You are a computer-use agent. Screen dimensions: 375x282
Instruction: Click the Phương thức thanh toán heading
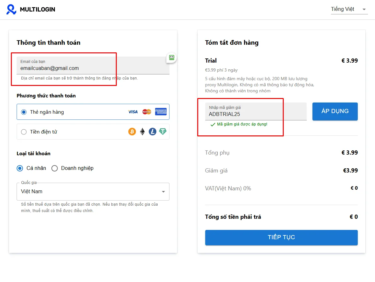pyautogui.click(x=46, y=96)
